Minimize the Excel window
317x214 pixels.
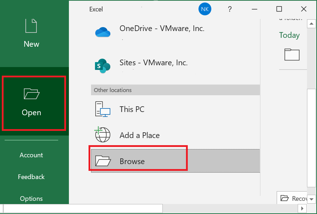[254, 9]
